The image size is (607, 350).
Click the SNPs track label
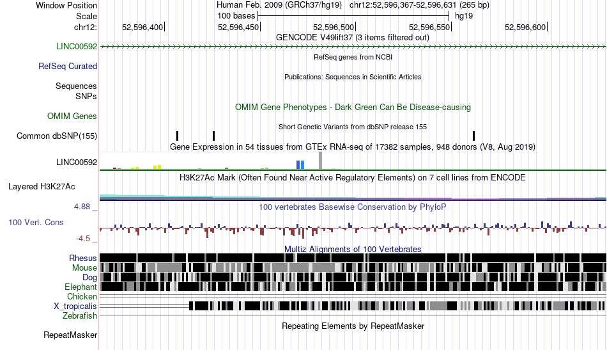86,96
